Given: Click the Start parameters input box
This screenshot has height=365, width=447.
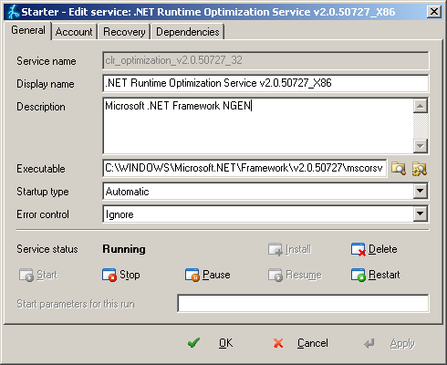Looking at the screenshot, I should [x=303, y=303].
